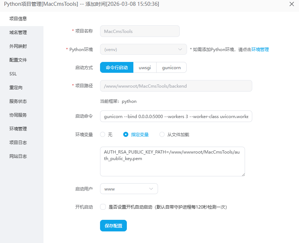Choose 指定变量 radio button
The image size is (299, 243).
pyautogui.click(x=126, y=134)
